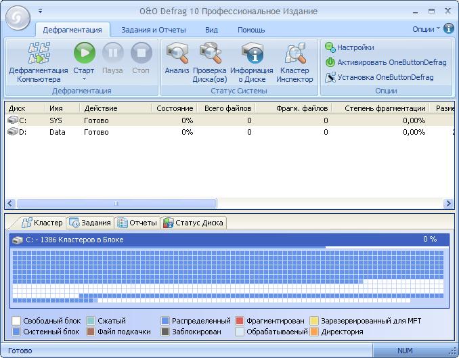The width and height of the screenshot is (459, 358).
Task: Click C: cluster block header bar
Action: [x=230, y=240]
